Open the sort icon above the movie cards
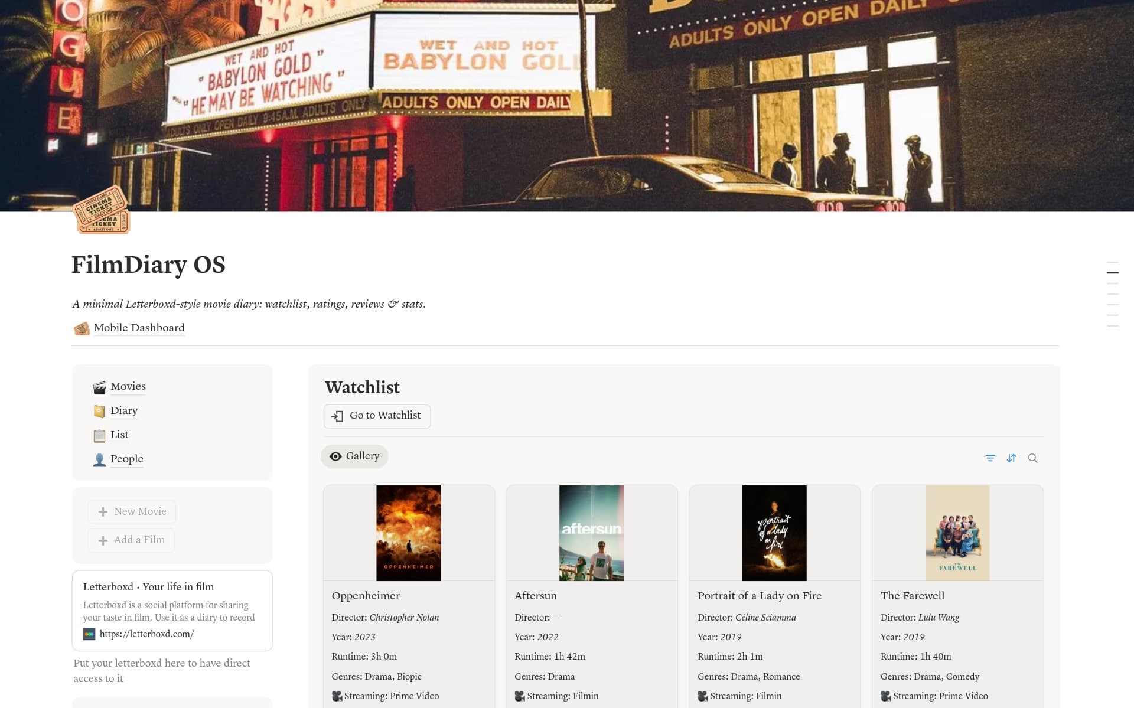 1012,458
